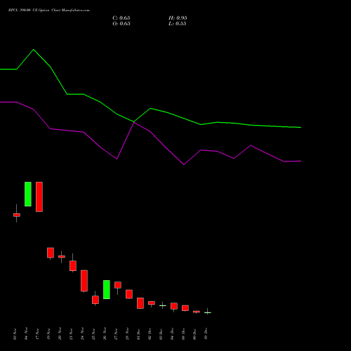Click the red candlestick for 24 Nov
This screenshot has height=351, width=351.
point(84,281)
